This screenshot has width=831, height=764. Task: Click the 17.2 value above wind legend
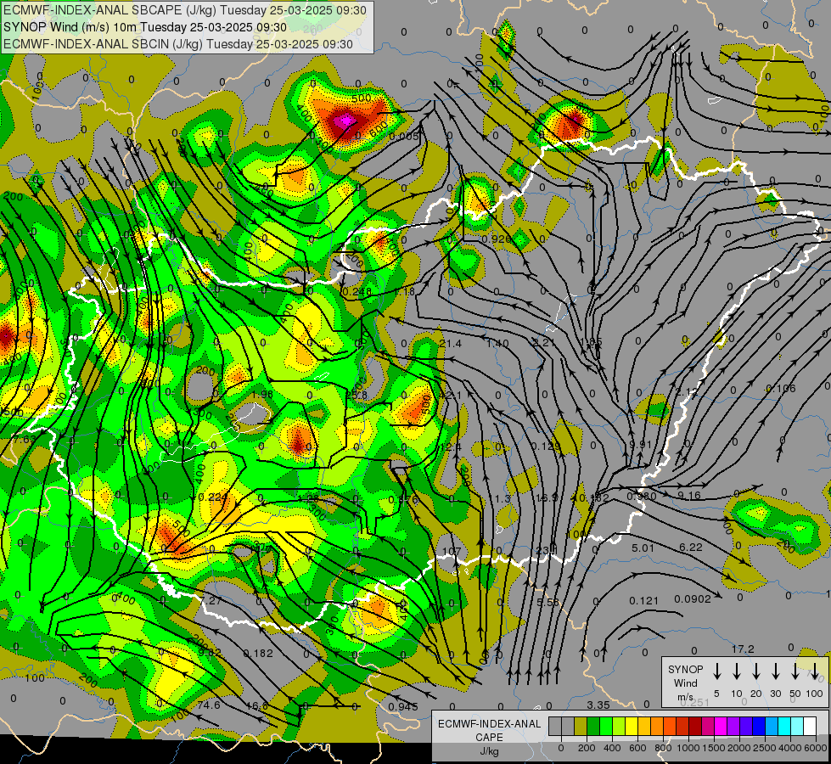pos(743,649)
